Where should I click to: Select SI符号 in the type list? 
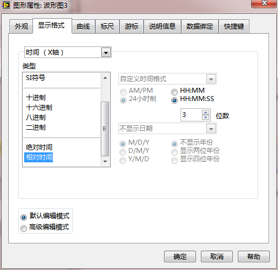(35, 78)
